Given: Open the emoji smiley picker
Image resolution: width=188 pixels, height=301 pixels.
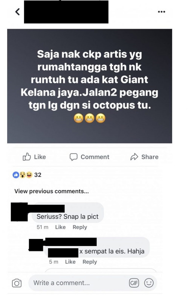Looking at the screenshot, I should pyautogui.click(x=149, y=283).
